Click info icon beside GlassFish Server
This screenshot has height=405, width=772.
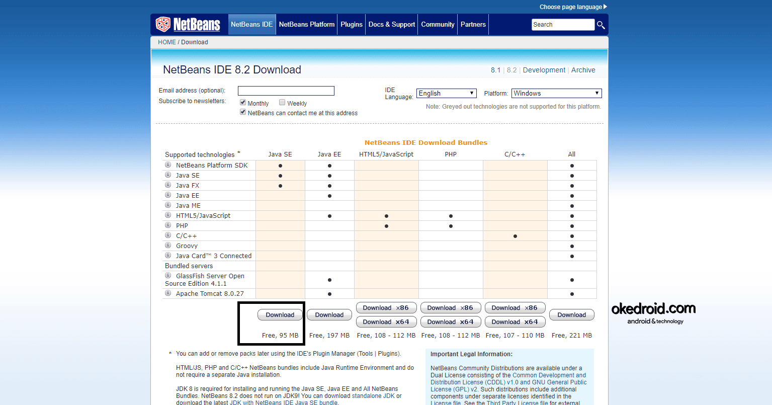pyautogui.click(x=168, y=275)
